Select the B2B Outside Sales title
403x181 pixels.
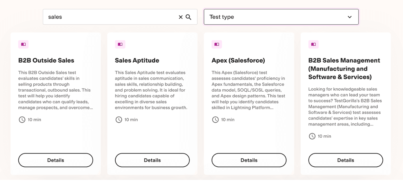click(46, 60)
